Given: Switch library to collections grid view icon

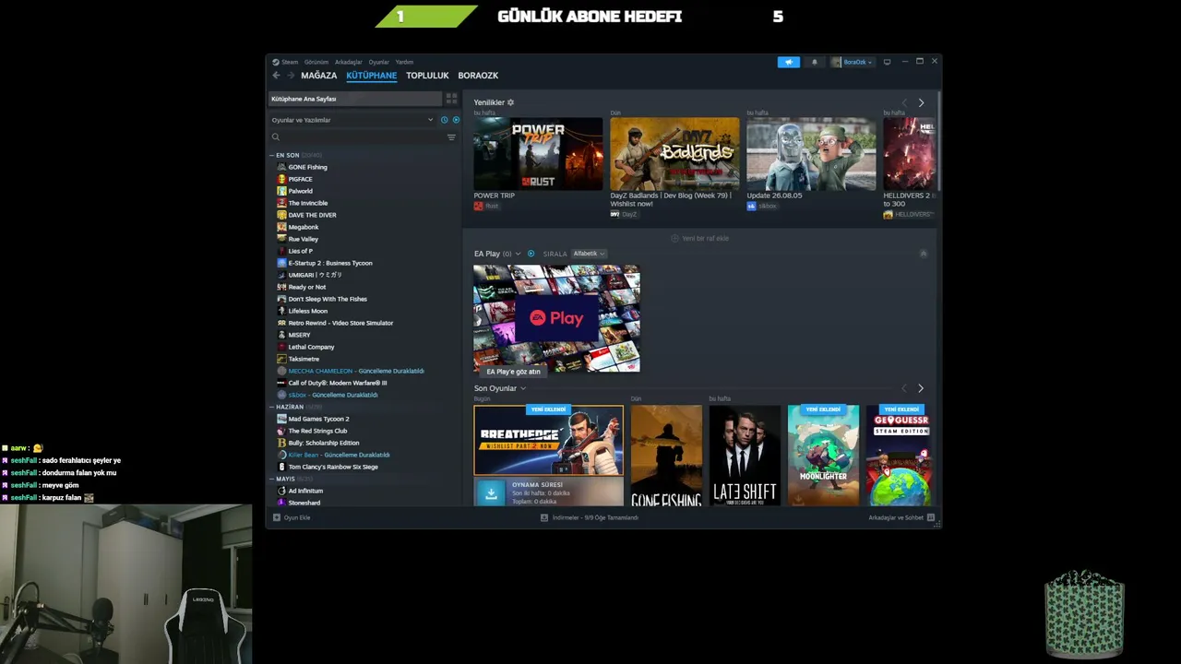Looking at the screenshot, I should pos(451,99).
